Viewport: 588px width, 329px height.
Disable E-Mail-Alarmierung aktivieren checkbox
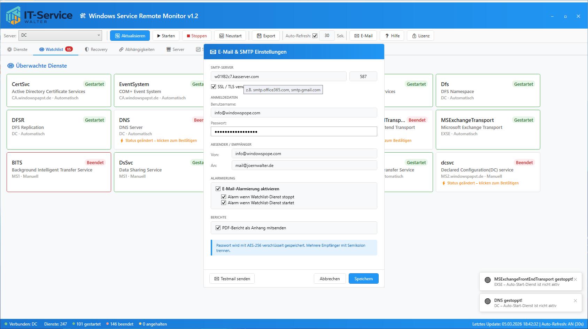tap(218, 189)
